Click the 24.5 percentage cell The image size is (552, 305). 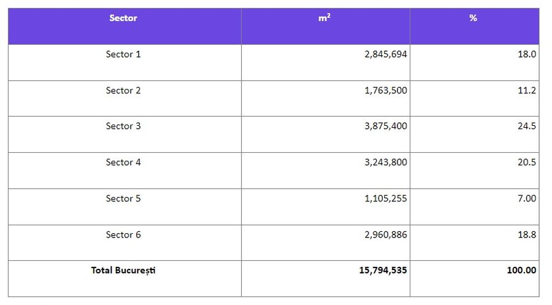point(527,126)
